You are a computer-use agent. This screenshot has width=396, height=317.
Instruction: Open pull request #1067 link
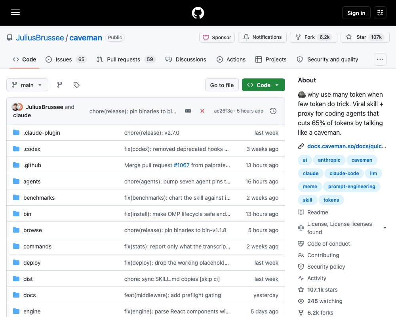tap(181, 165)
